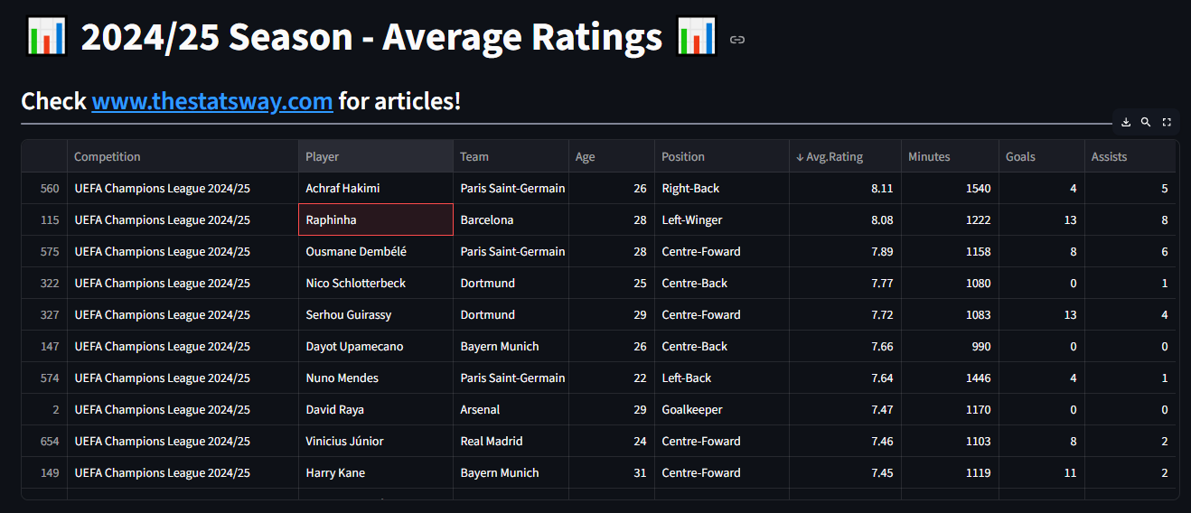Click the 7.89 rating cell

coord(845,251)
